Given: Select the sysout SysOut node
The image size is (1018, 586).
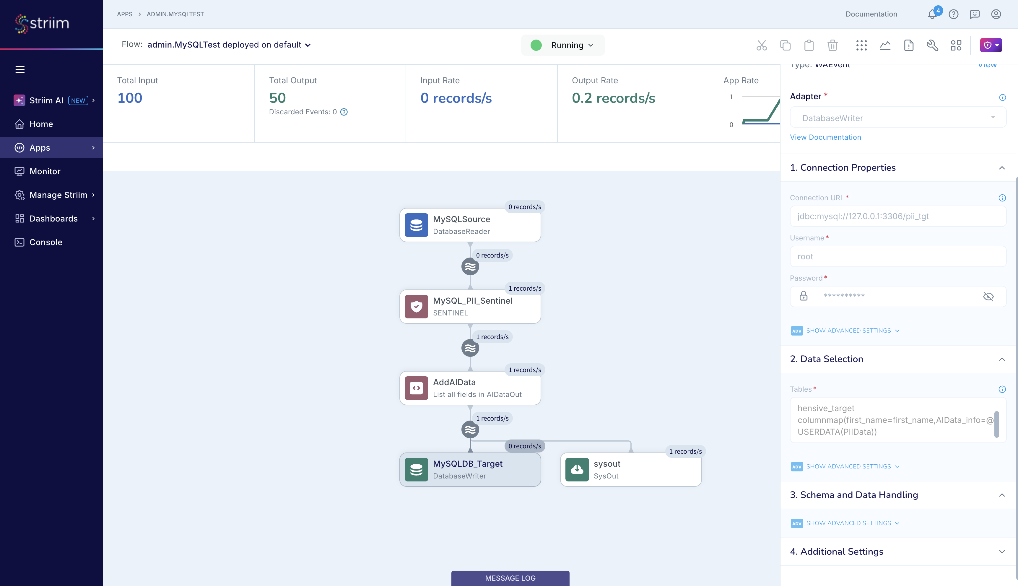Looking at the screenshot, I should [x=630, y=469].
